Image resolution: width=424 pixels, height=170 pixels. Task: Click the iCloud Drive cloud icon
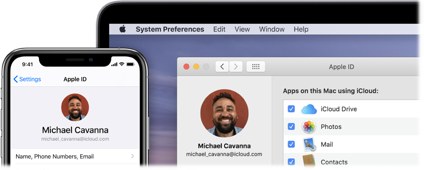tap(309, 109)
